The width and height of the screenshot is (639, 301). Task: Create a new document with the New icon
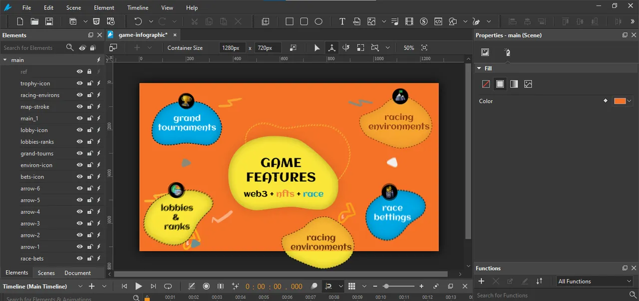point(20,21)
